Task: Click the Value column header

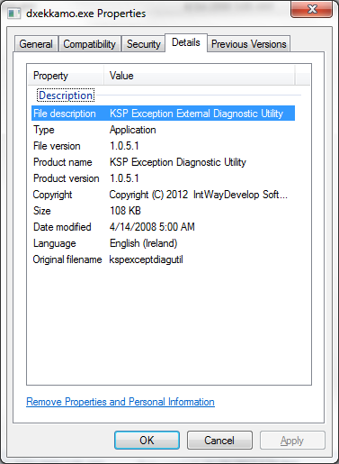Action: (x=200, y=76)
